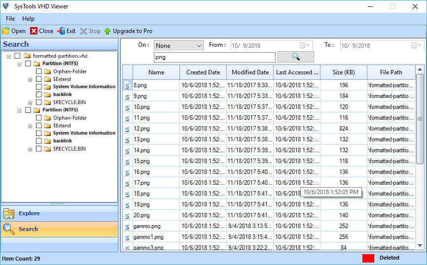Open the On filter dropdown showing None
This screenshot has width=427, height=265.
point(178,45)
